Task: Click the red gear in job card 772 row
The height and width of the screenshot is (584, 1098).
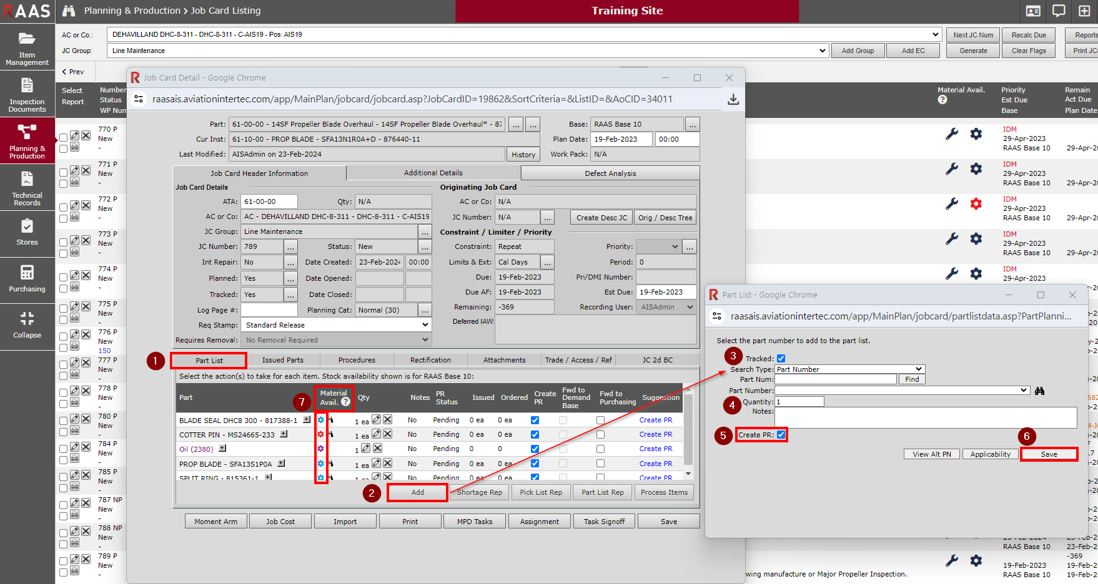Action: point(976,203)
